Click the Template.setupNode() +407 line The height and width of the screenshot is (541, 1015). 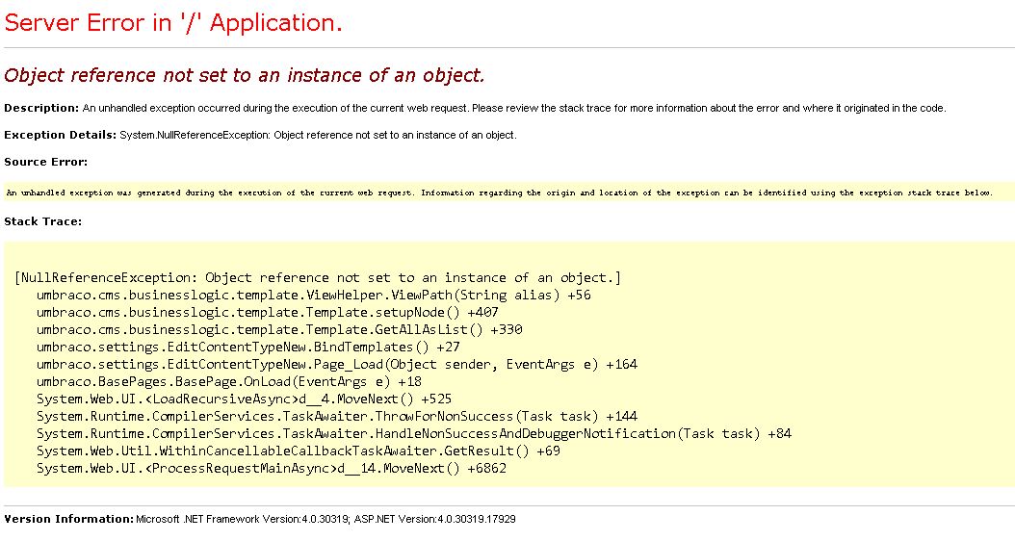[267, 313]
